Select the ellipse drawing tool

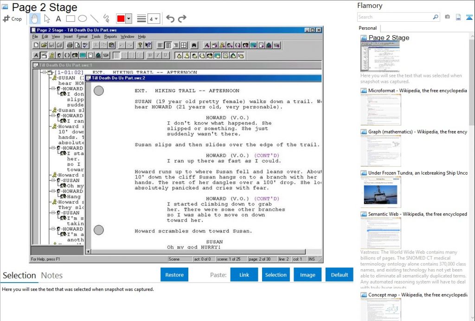click(82, 19)
